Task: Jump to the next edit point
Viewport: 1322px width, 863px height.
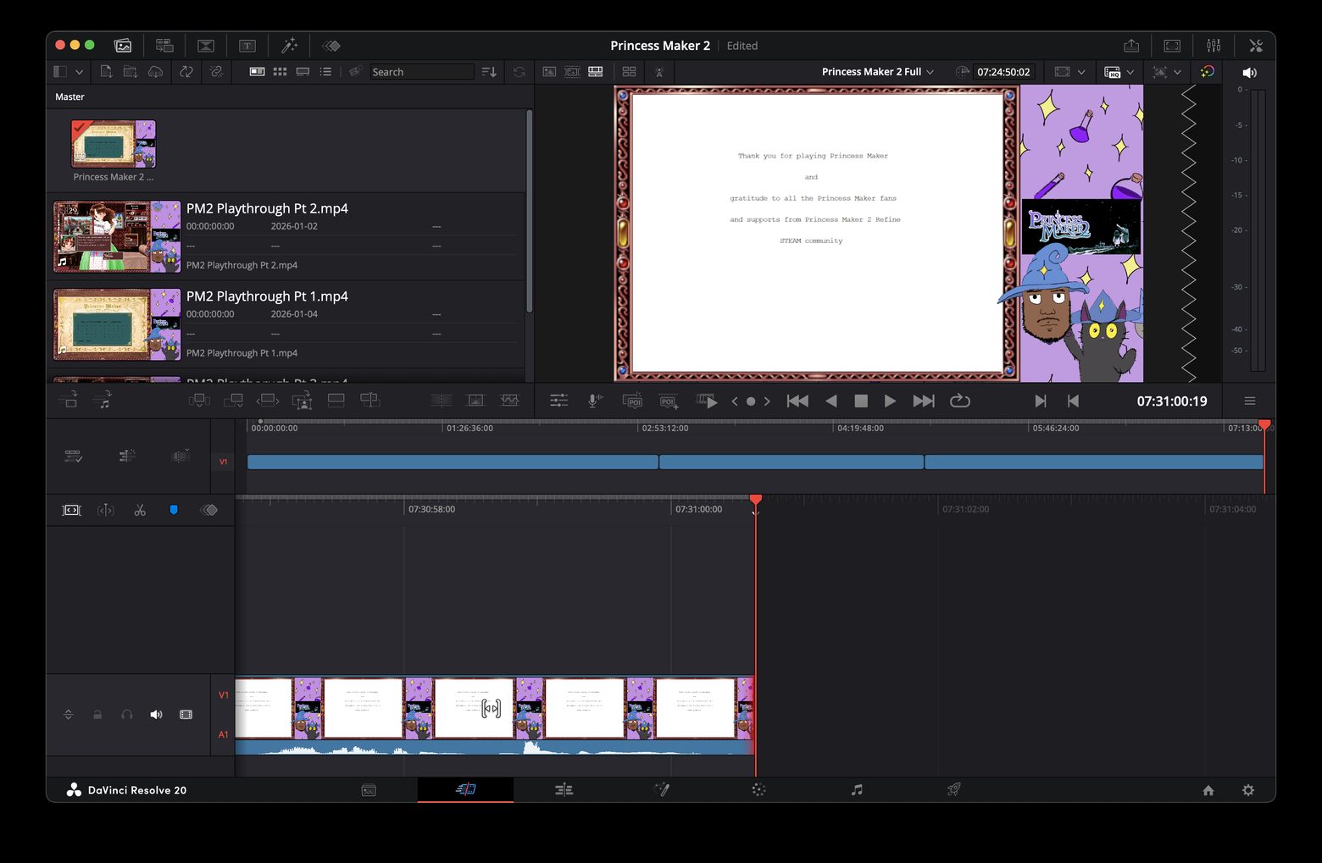Action: (924, 401)
